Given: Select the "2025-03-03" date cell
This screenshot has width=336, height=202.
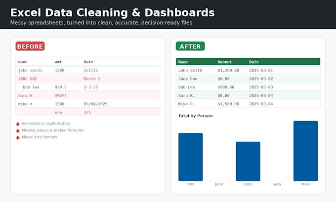Looking at the screenshot, I should click(261, 87).
